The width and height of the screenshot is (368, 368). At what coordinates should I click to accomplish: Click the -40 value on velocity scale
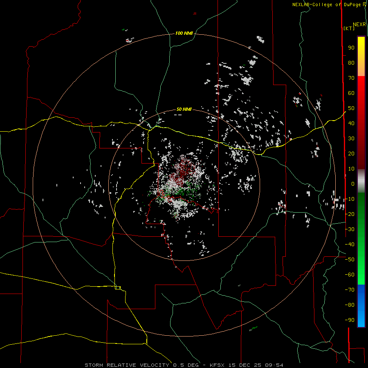tap(350, 245)
